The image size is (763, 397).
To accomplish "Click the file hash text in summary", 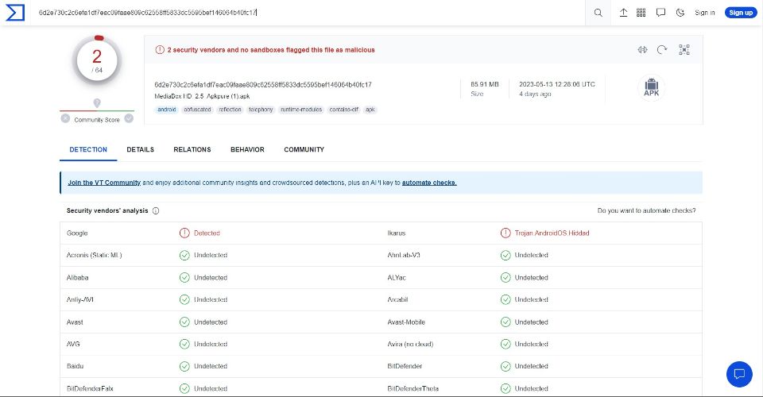I will [263, 84].
